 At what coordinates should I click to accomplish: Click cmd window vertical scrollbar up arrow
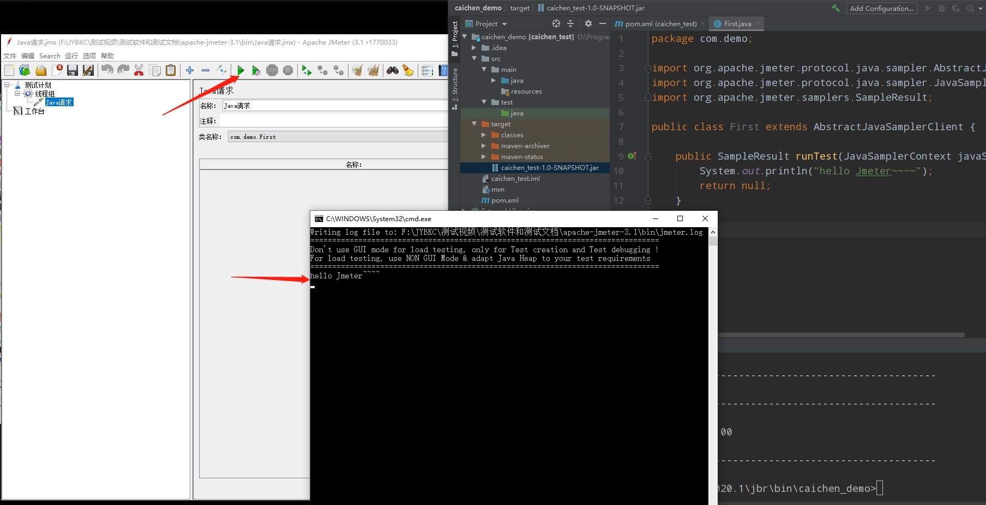(713, 232)
